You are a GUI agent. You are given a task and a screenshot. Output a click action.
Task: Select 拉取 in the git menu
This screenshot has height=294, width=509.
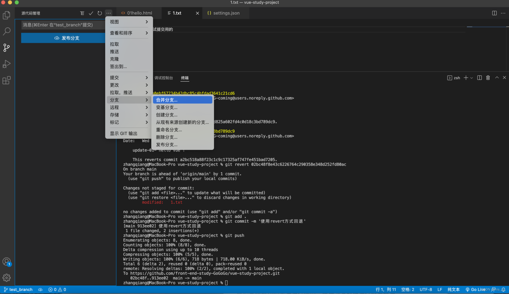coord(129,44)
